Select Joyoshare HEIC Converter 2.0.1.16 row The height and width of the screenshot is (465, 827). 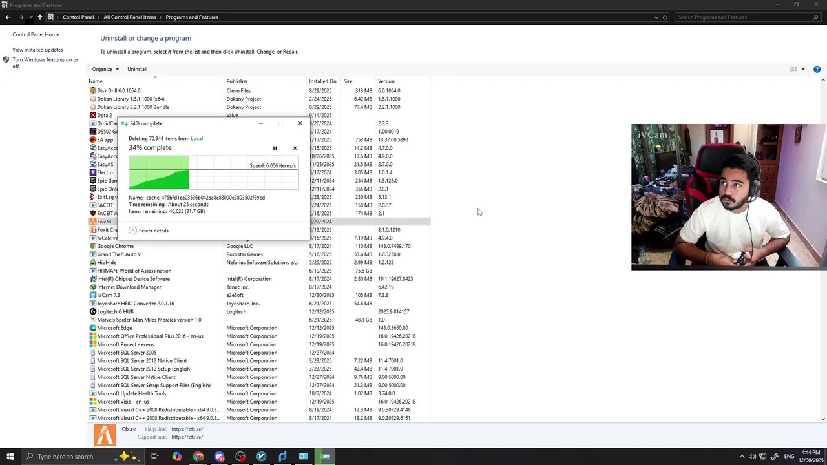tap(259, 304)
